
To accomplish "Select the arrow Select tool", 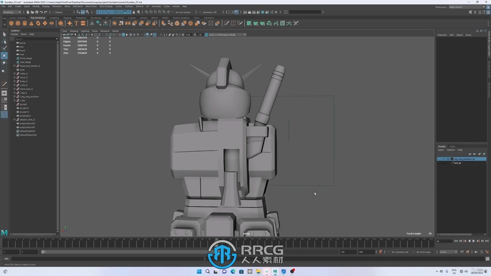I will [x=4, y=34].
